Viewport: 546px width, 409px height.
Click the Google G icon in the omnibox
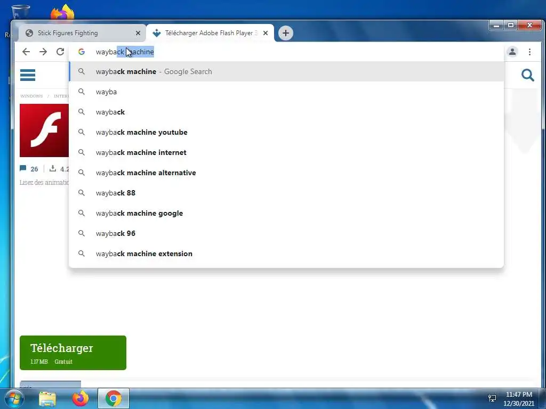(x=82, y=52)
